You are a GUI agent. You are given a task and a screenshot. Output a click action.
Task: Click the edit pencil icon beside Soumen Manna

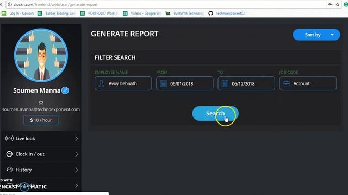[65, 90]
